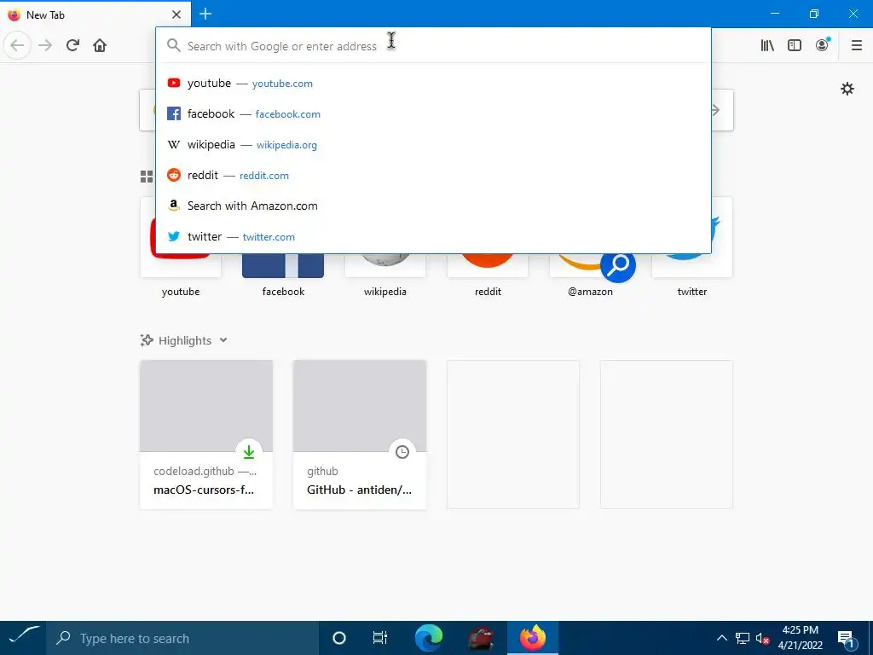Go forward with the forward arrow button
The image size is (873, 655).
pyautogui.click(x=46, y=45)
